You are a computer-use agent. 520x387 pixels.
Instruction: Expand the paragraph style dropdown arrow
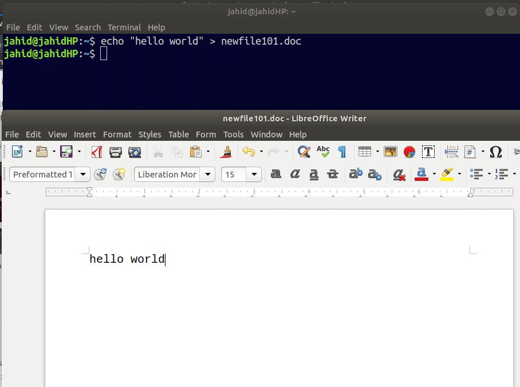(x=83, y=174)
